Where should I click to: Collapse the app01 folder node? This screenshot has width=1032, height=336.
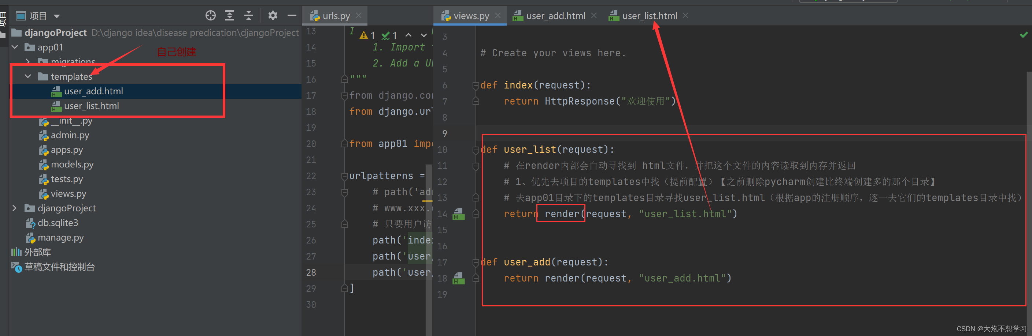click(15, 47)
